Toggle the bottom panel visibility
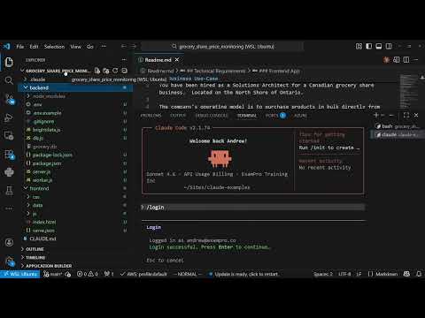The image size is (425, 318). [379, 46]
